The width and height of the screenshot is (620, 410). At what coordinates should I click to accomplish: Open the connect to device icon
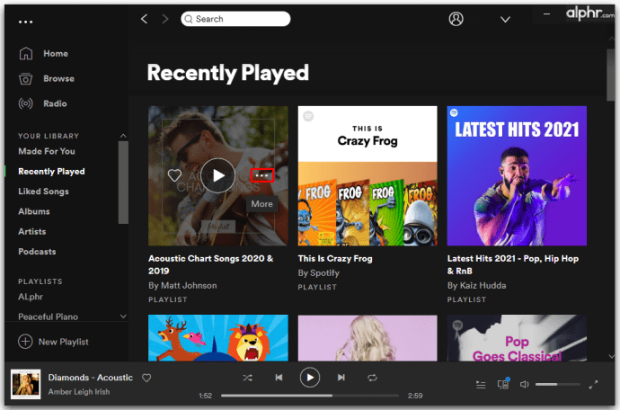pos(503,384)
